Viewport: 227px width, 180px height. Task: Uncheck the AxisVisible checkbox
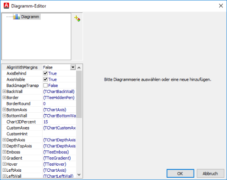coord(45,79)
